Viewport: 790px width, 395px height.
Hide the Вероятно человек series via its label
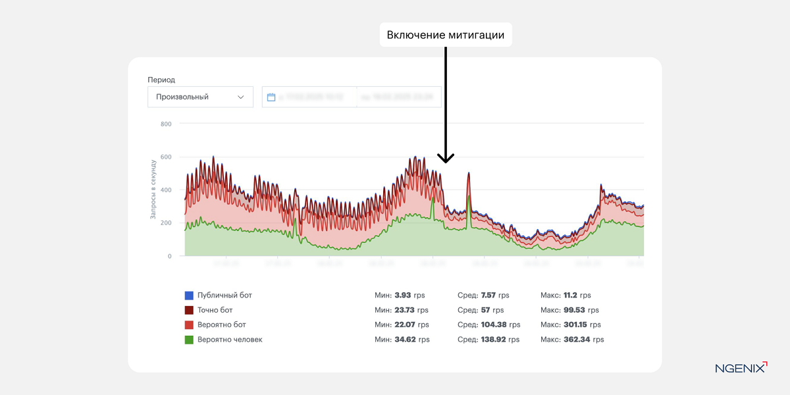230,340
